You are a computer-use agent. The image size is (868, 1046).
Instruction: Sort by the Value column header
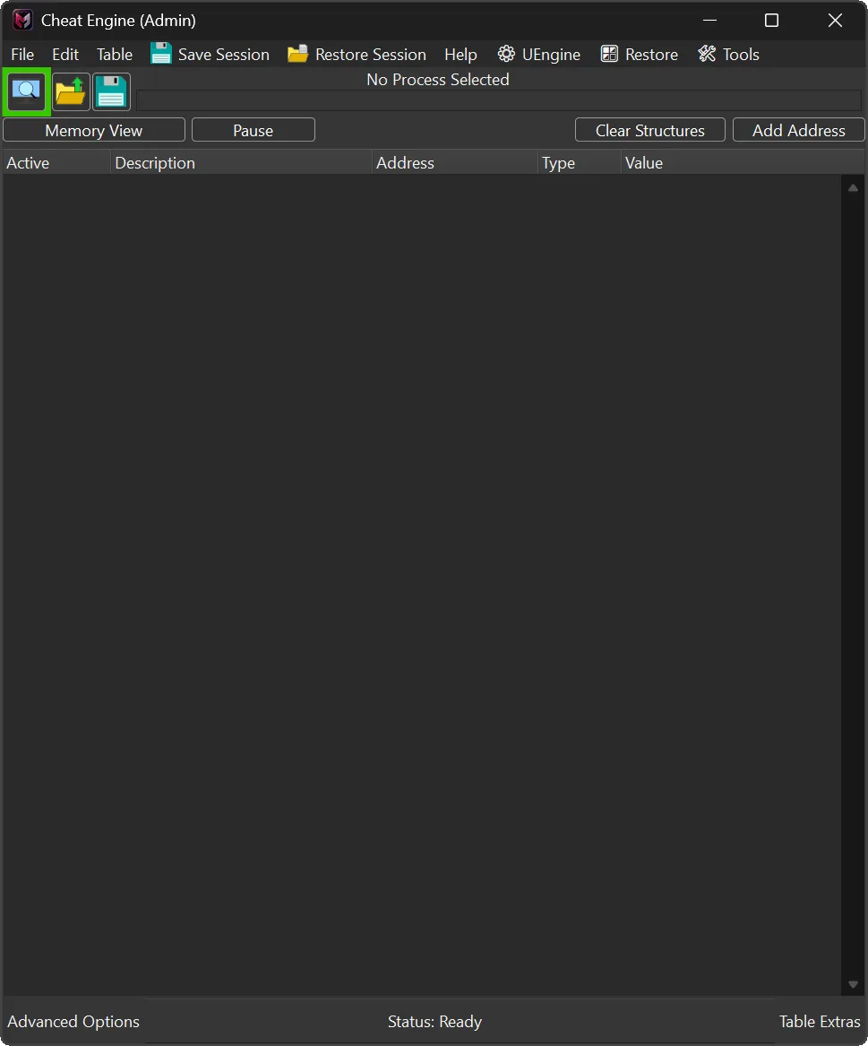pyautogui.click(x=743, y=163)
